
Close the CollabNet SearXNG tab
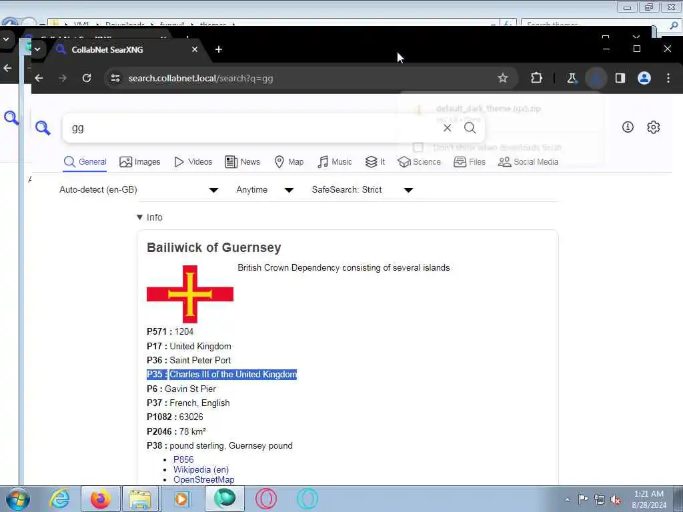click(x=195, y=49)
